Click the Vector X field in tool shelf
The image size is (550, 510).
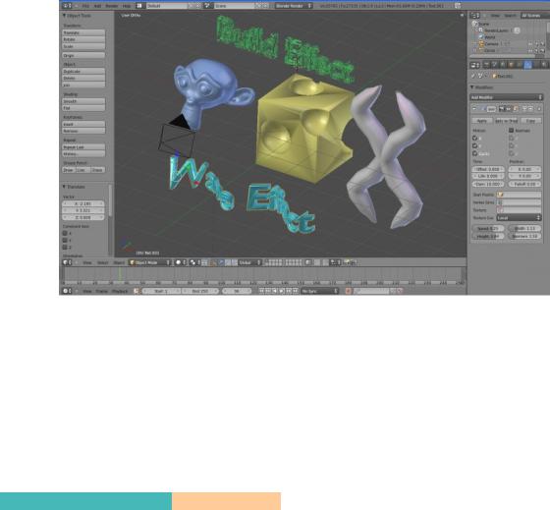click(83, 203)
